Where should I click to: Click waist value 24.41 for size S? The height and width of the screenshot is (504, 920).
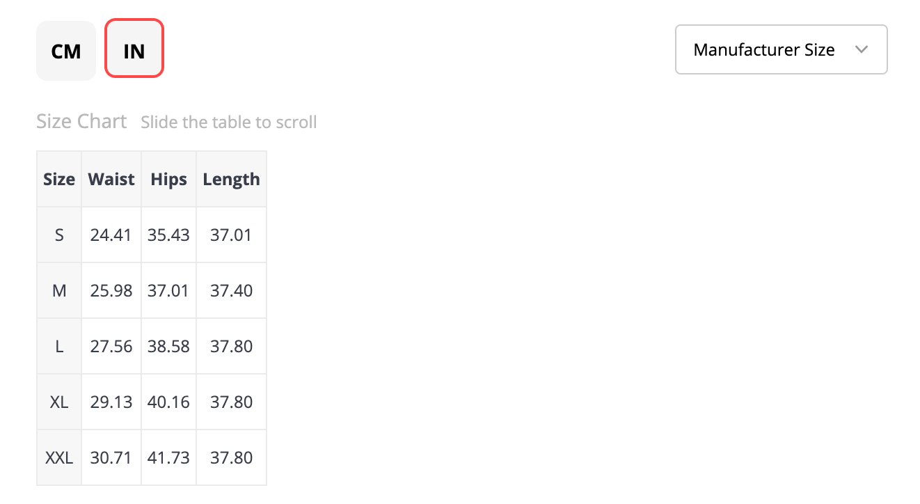[111, 235]
